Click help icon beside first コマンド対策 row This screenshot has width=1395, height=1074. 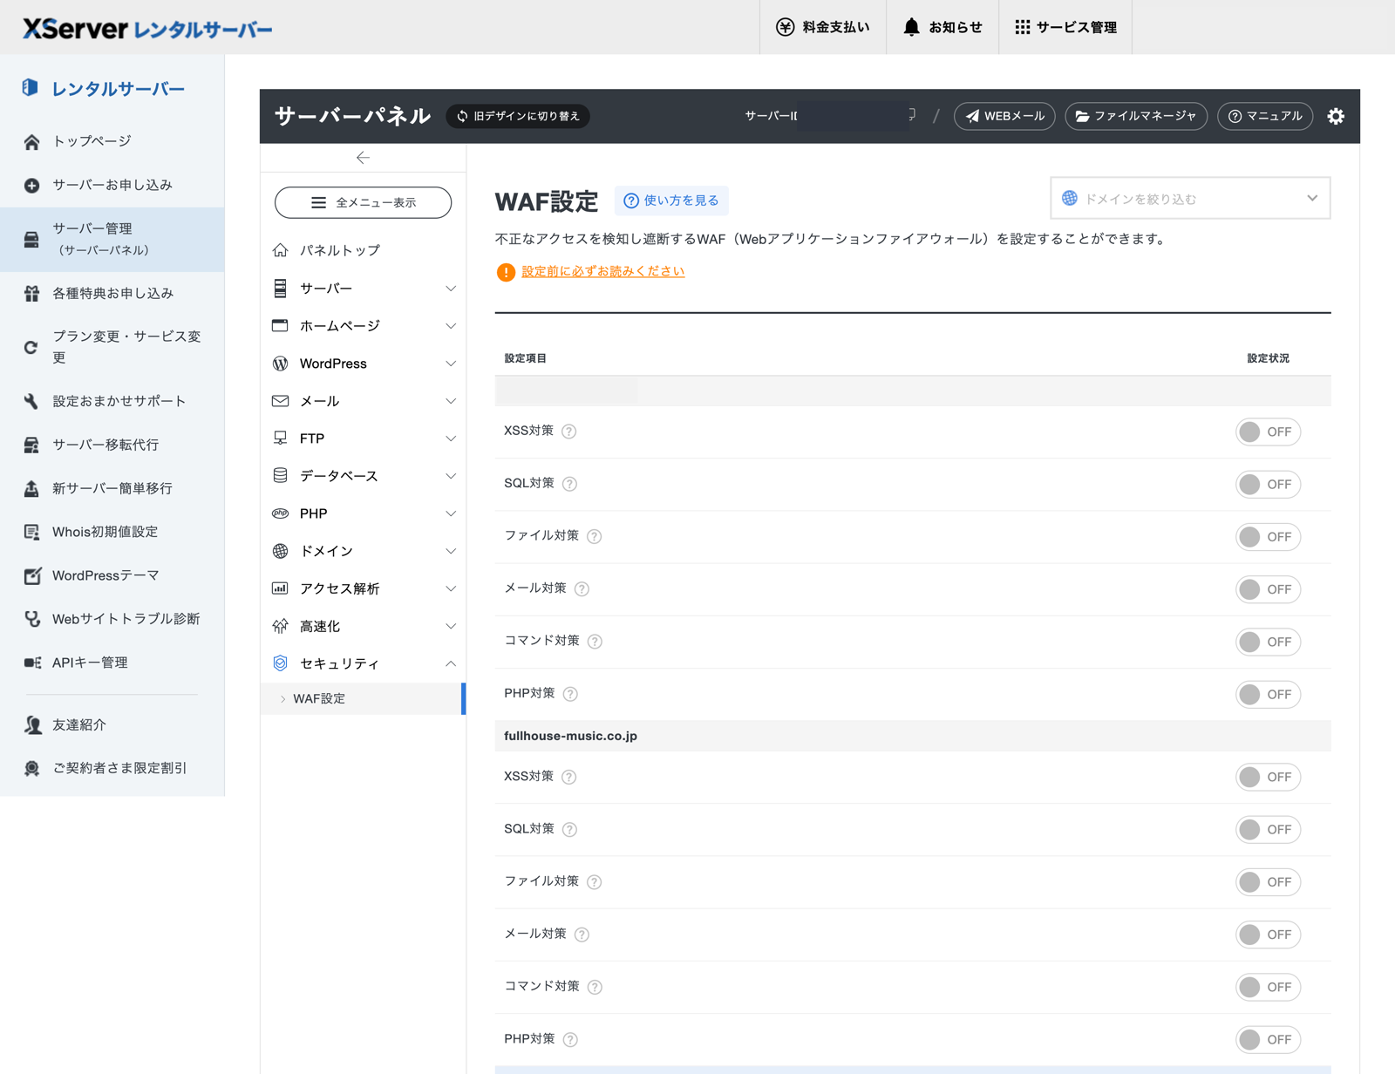595,642
